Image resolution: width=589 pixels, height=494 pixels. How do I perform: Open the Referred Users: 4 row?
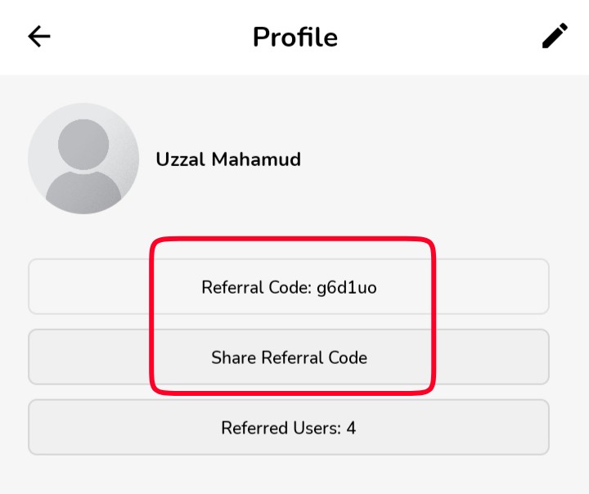[x=289, y=427]
